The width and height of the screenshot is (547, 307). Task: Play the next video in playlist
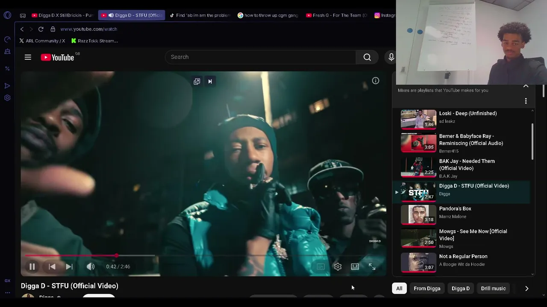[69, 266]
